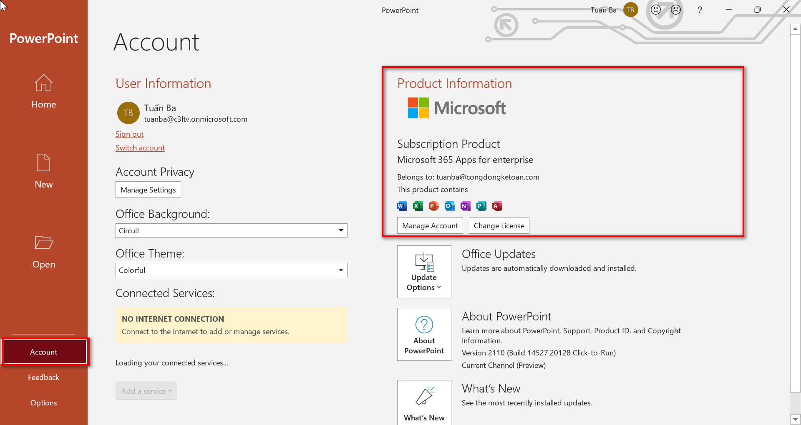Click the NO INTERNET CONNECTION notice
The height and width of the screenshot is (425, 801).
[x=232, y=325]
